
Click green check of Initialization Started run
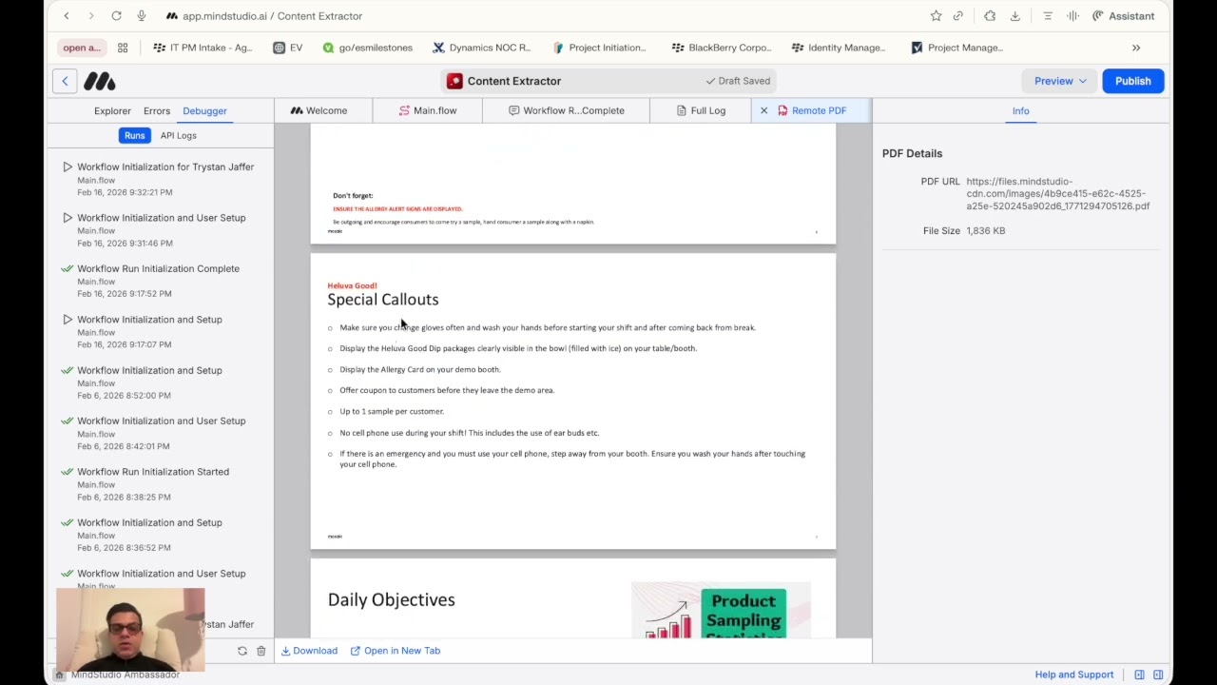click(x=68, y=472)
